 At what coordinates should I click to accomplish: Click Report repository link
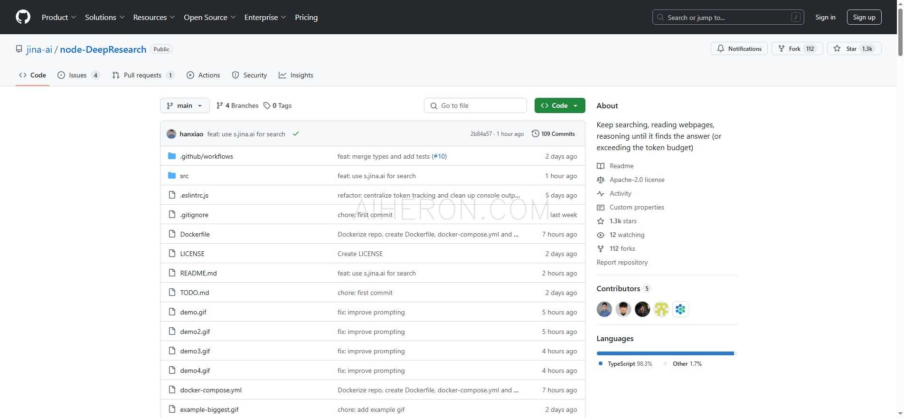tap(622, 262)
